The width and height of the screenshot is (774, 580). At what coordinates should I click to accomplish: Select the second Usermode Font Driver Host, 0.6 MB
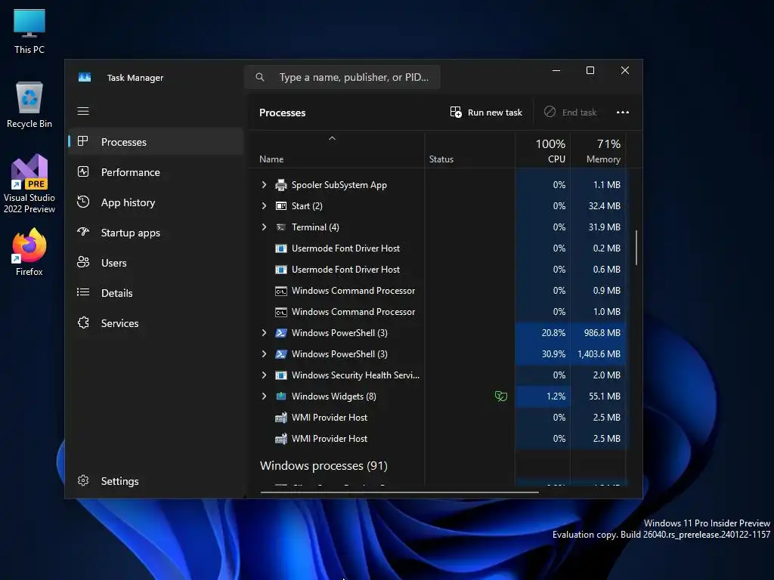pyautogui.click(x=438, y=270)
